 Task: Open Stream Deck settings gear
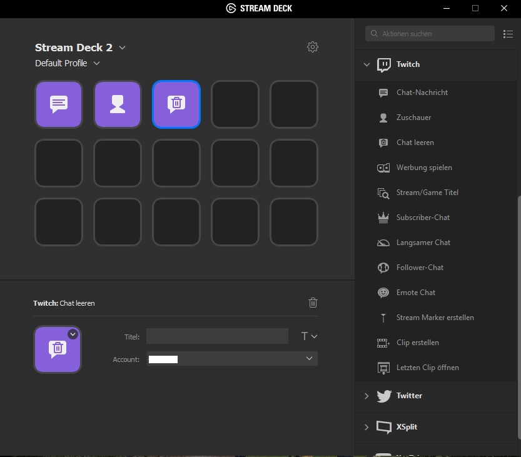(x=312, y=47)
